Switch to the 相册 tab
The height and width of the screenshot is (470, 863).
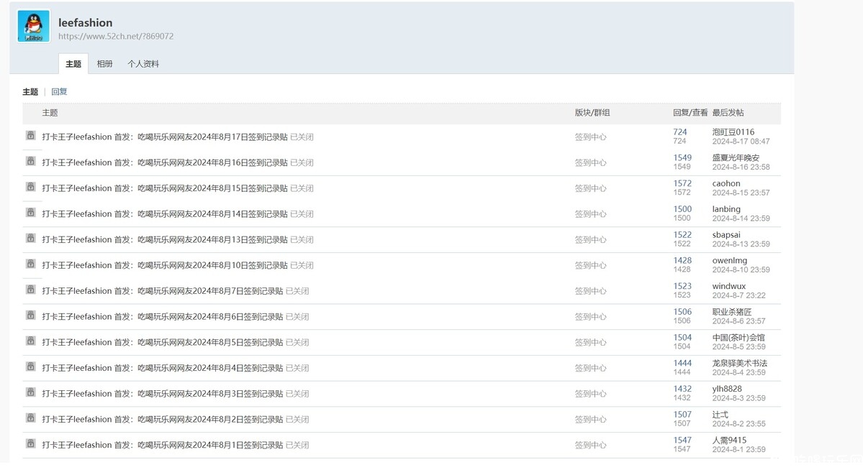pos(104,64)
